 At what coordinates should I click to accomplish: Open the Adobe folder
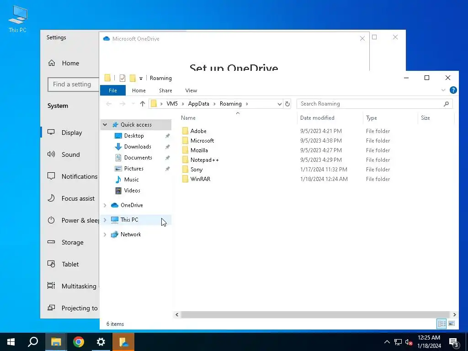(x=198, y=131)
